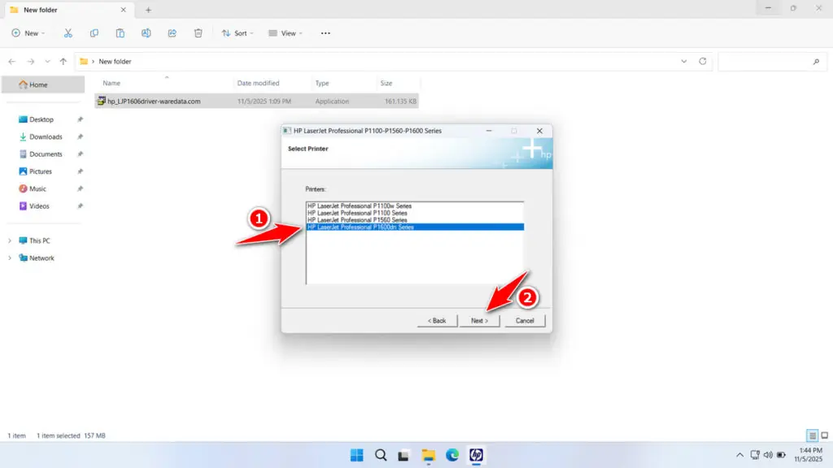Click the volume icon in the system tray
833x468 pixels.
click(769, 455)
